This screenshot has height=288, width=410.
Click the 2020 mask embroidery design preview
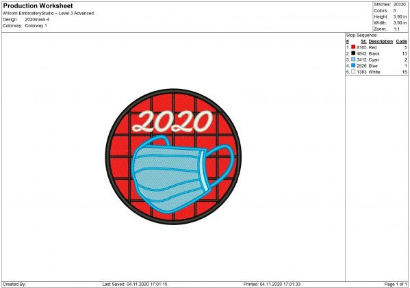(173, 156)
